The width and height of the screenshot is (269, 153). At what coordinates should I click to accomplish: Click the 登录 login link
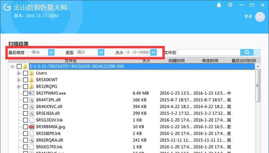248,16
